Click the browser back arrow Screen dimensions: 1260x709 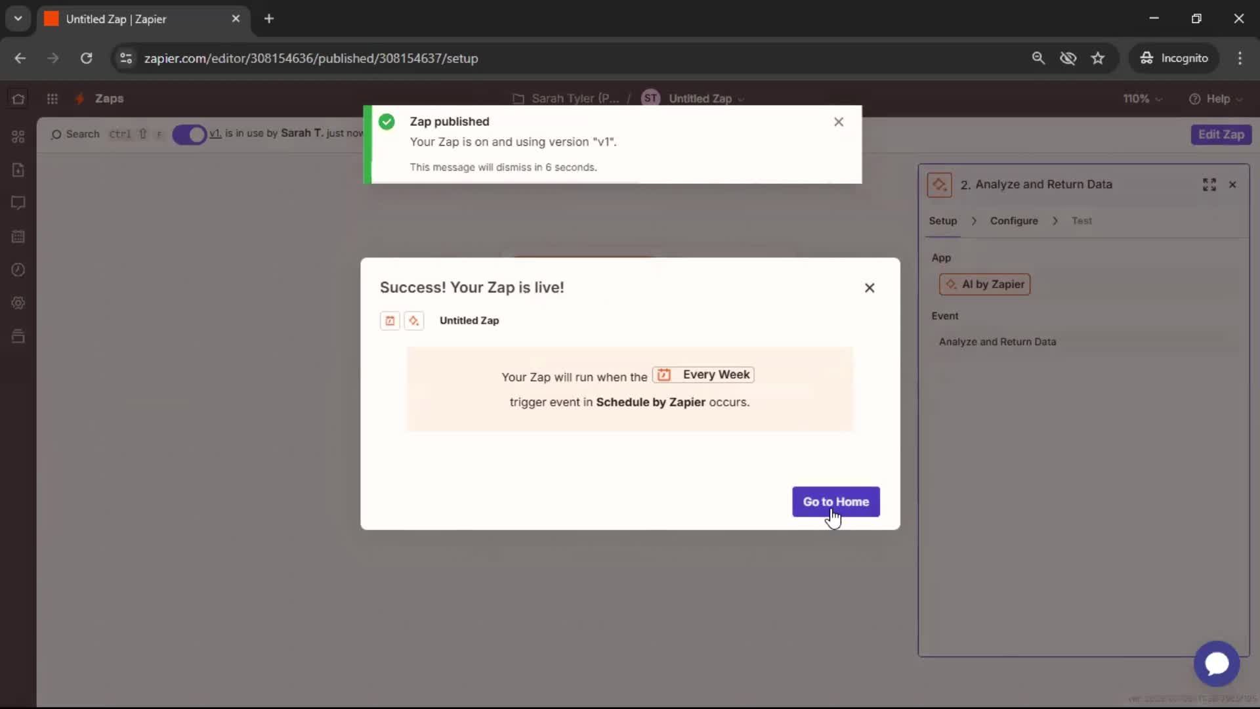point(20,58)
